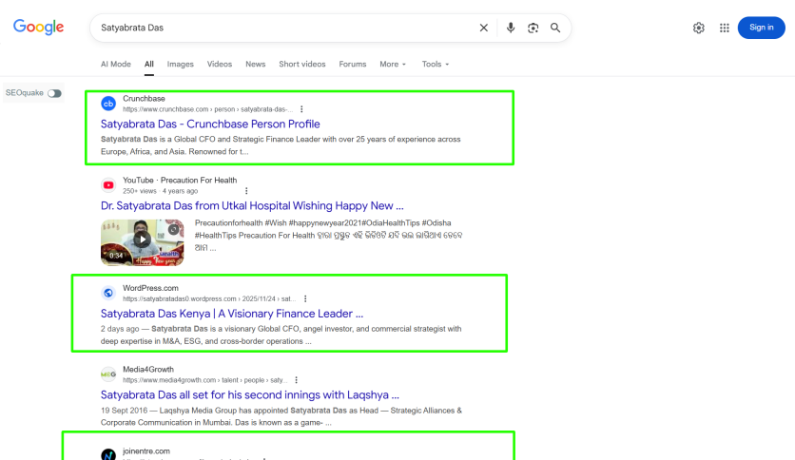Open Satyabrata Das Crunchbase Person Profile link

pyautogui.click(x=210, y=125)
